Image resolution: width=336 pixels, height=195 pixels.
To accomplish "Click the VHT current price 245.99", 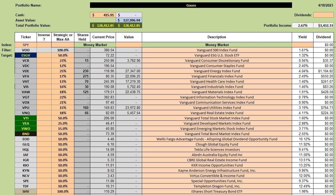I will pyautogui.click(x=103, y=81).
